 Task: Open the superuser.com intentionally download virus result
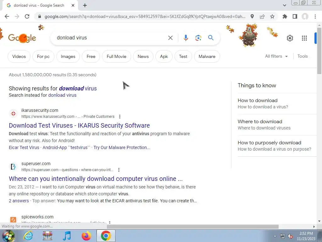[x=96, y=179]
